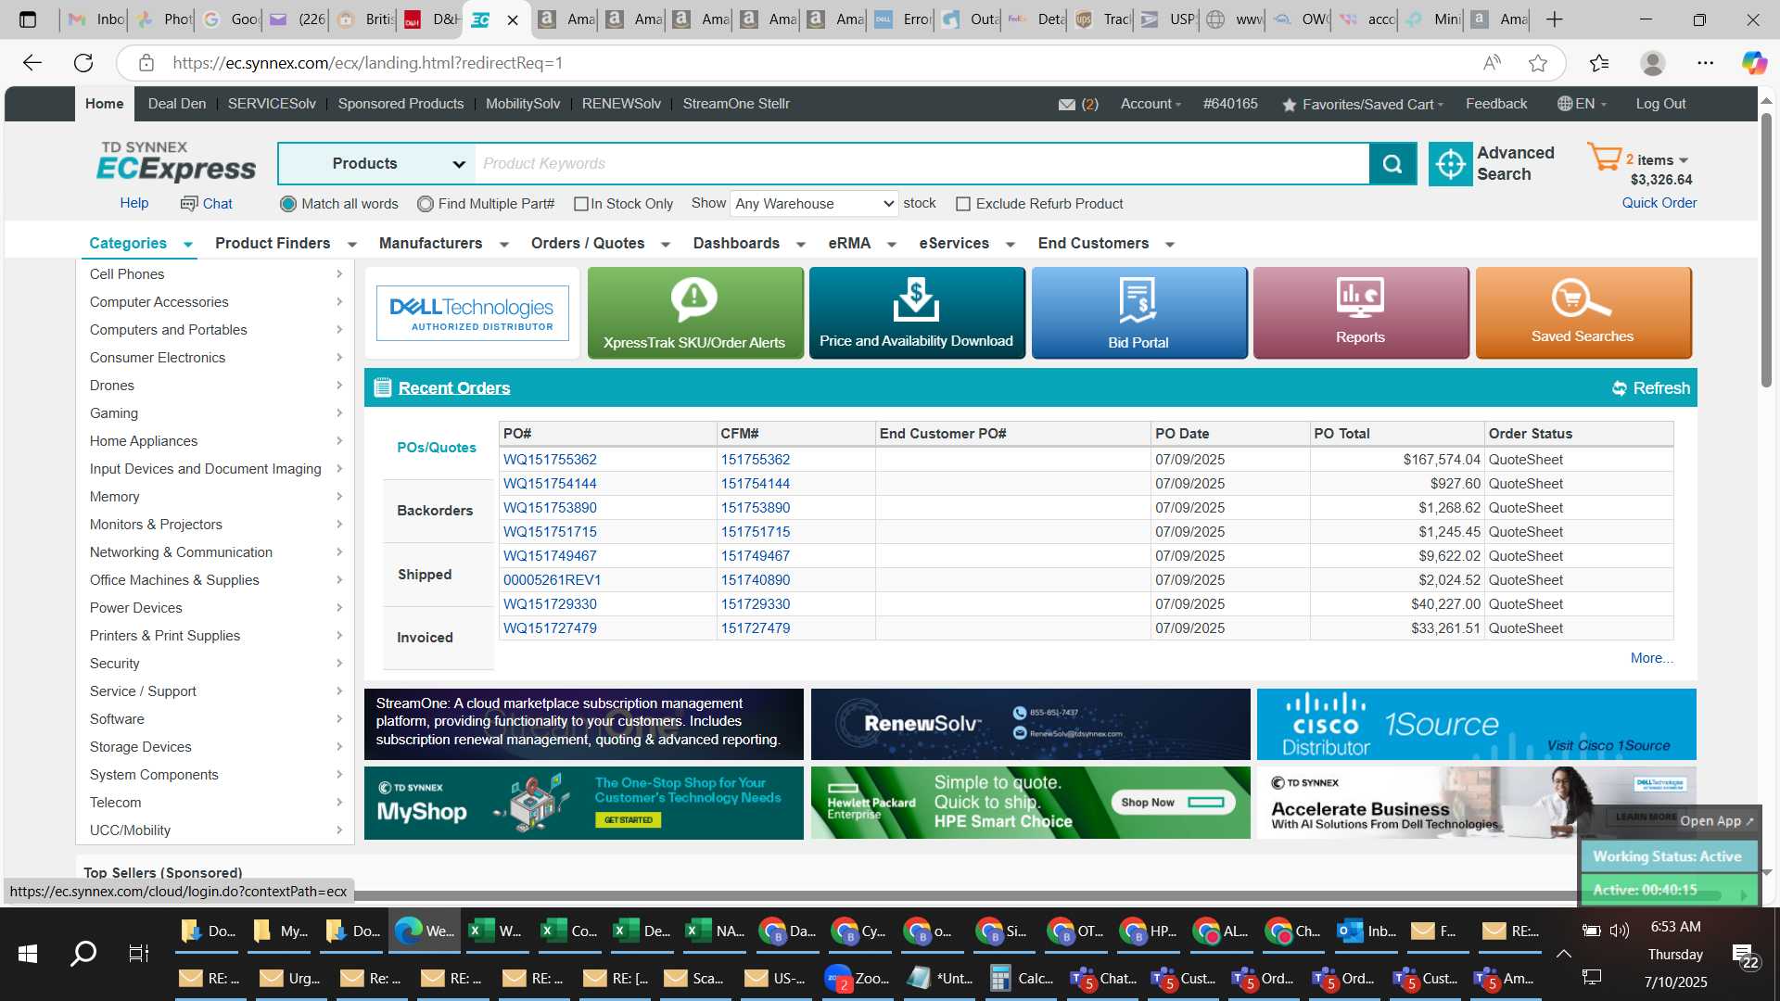Click Dell Technologies authorized distributor logo

pyautogui.click(x=472, y=313)
